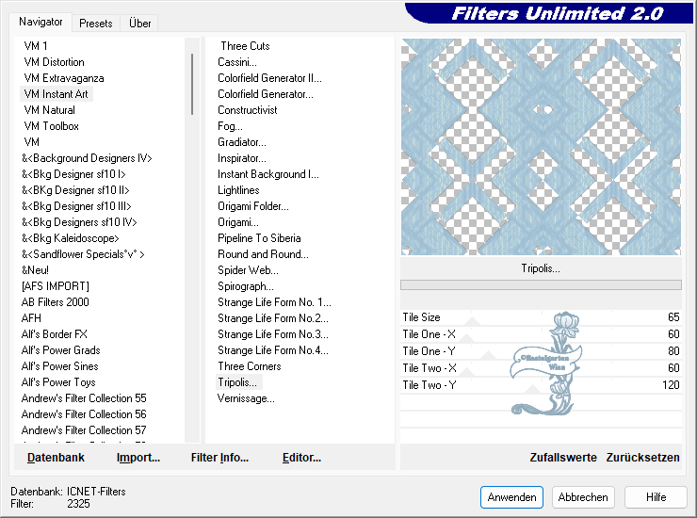This screenshot has height=518, width=697.
Task: Select &<Bkg Kaleidoscope> category
Action: (x=71, y=238)
